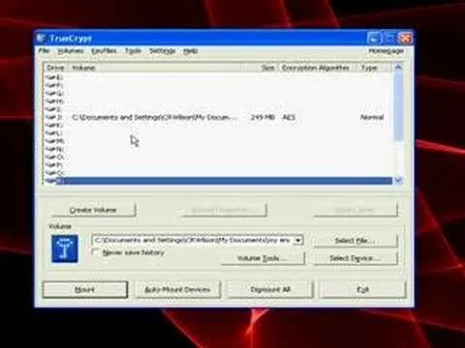
Task: Click the Create Volume button
Action: point(93,210)
